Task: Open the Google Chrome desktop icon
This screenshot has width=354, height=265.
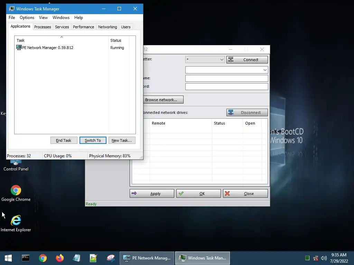Action: [16, 193]
